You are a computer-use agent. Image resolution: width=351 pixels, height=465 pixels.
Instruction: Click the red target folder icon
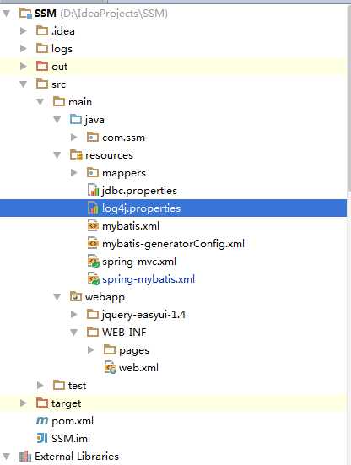pos(42,403)
